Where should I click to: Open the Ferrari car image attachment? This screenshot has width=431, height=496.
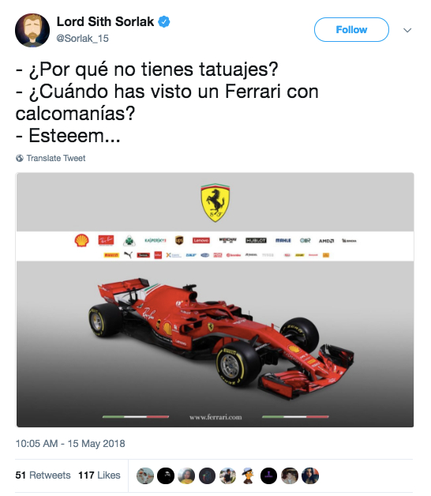[215, 300]
